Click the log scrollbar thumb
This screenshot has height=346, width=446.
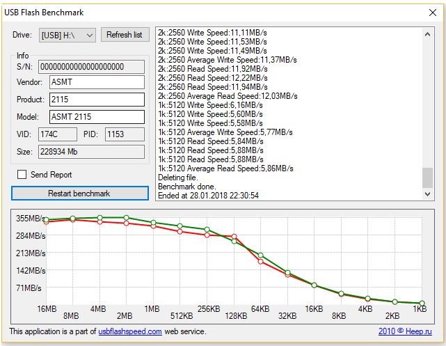coord(427,178)
